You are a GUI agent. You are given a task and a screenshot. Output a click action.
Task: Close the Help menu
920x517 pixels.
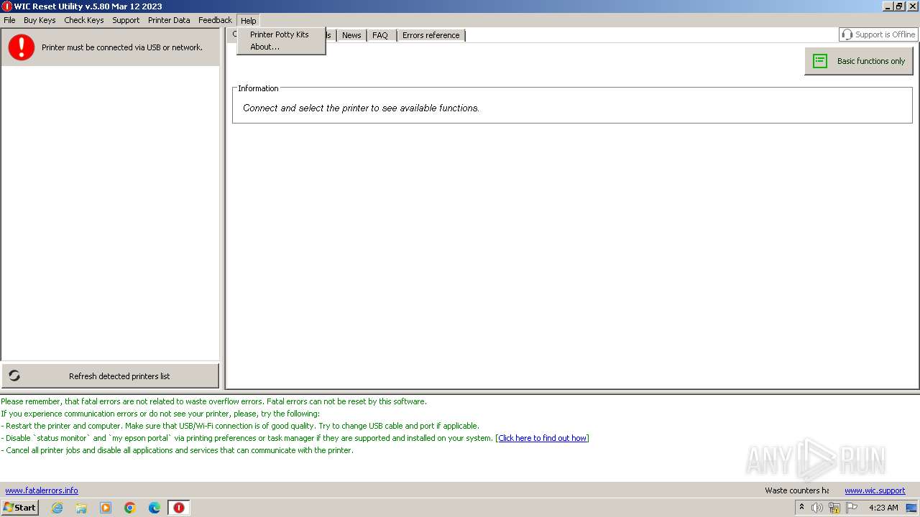[x=249, y=21]
